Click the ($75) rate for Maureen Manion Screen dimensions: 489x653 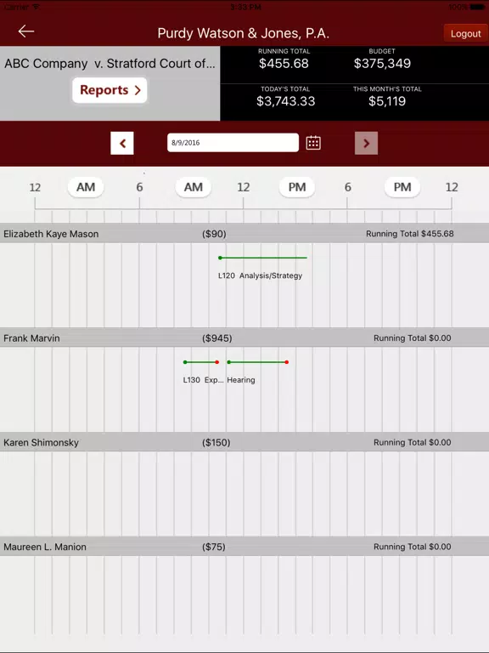(x=214, y=547)
